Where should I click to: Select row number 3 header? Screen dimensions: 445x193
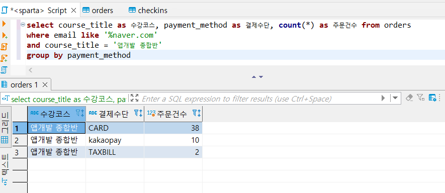[20, 152]
